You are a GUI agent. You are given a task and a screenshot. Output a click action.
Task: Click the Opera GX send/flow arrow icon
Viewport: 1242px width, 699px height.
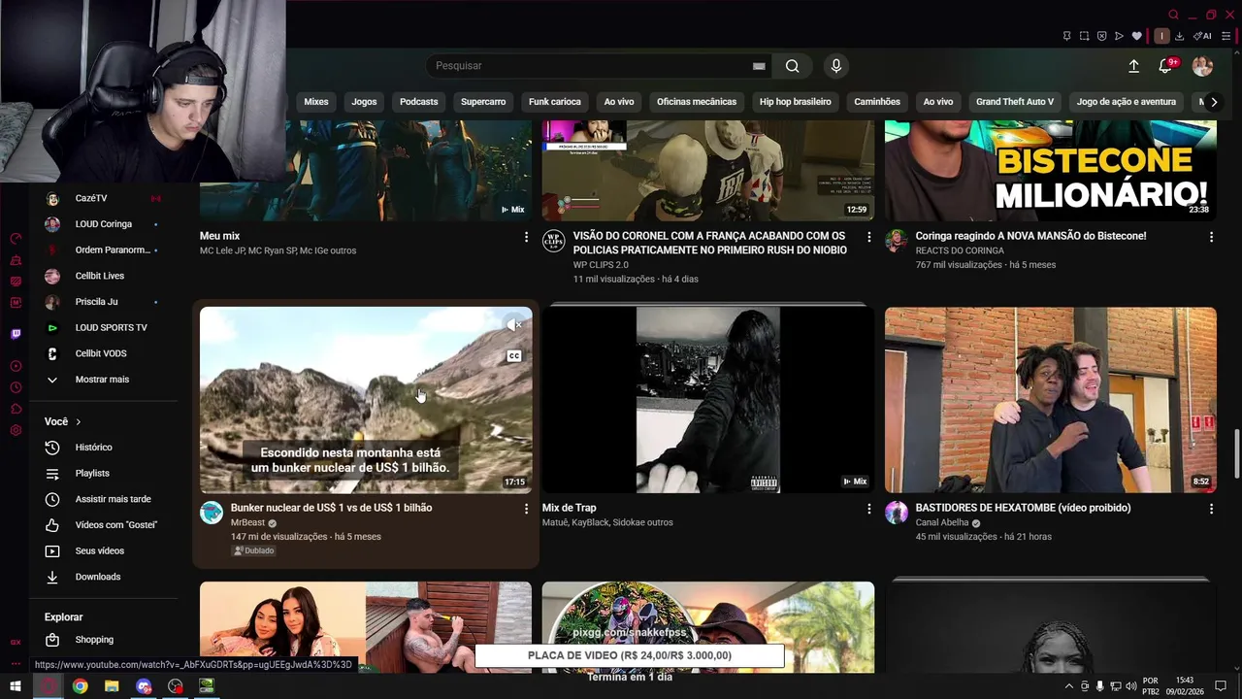(1119, 36)
